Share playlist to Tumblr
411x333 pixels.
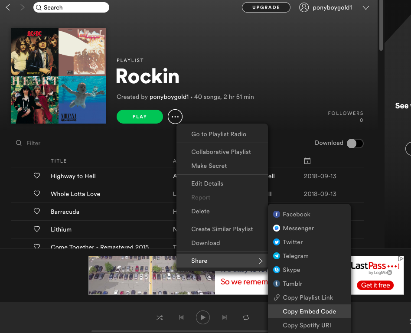click(309, 284)
